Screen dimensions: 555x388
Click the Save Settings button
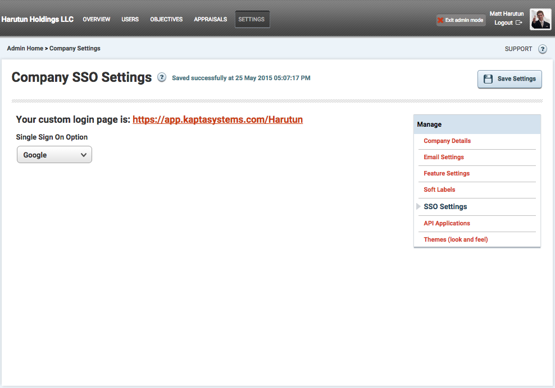(509, 79)
